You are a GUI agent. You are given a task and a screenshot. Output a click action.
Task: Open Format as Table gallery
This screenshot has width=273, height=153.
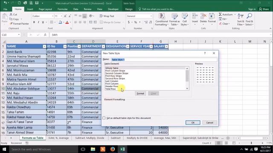[x=174, y=20]
